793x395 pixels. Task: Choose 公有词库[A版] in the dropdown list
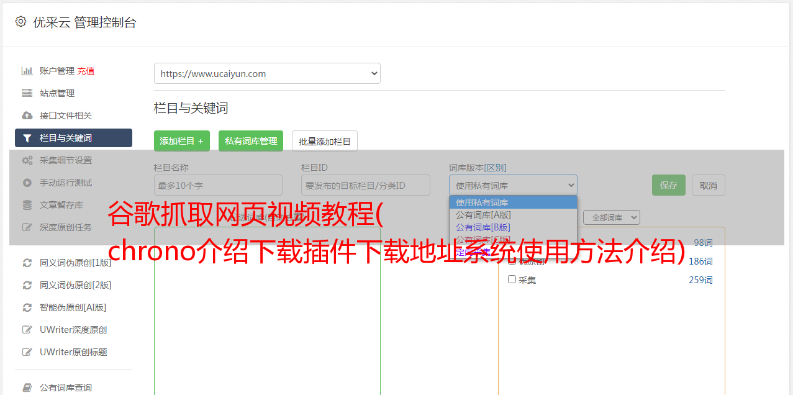coord(513,215)
